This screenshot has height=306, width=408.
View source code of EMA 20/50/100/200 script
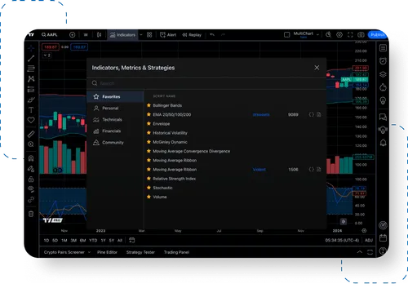click(312, 114)
